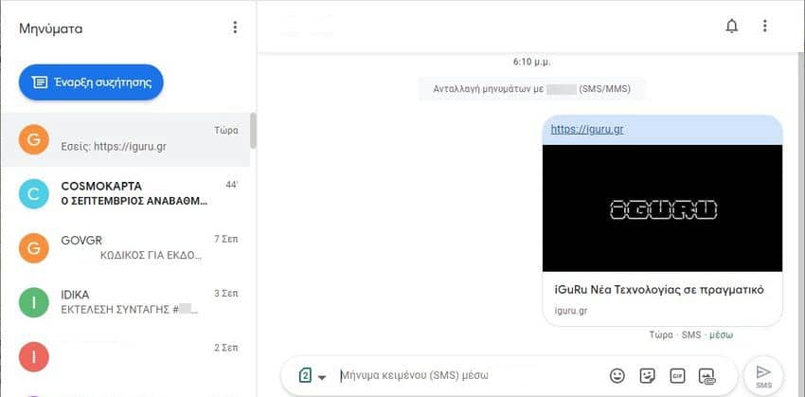The height and width of the screenshot is (397, 805).
Task: Click the conversation list scrollbar
Action: point(253,131)
